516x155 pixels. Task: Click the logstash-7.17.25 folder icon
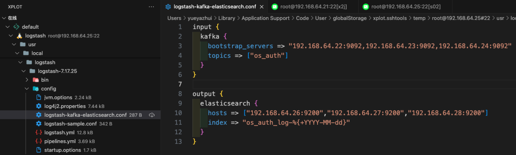point(32,71)
